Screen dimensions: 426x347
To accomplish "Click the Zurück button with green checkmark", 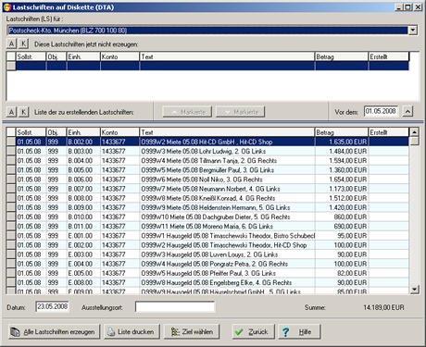I will point(254,332).
